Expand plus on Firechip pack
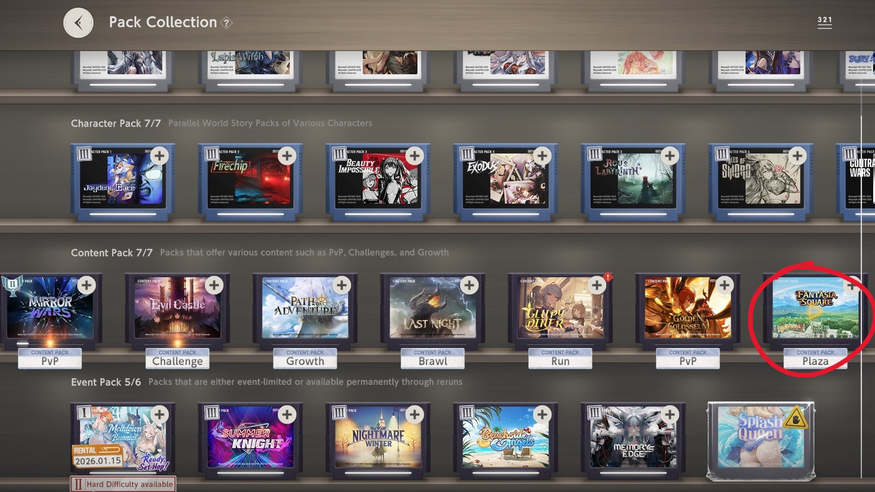 (287, 156)
